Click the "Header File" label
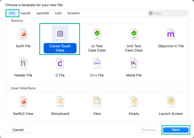Viewport: 194px width, 138px height. click(x=23, y=75)
